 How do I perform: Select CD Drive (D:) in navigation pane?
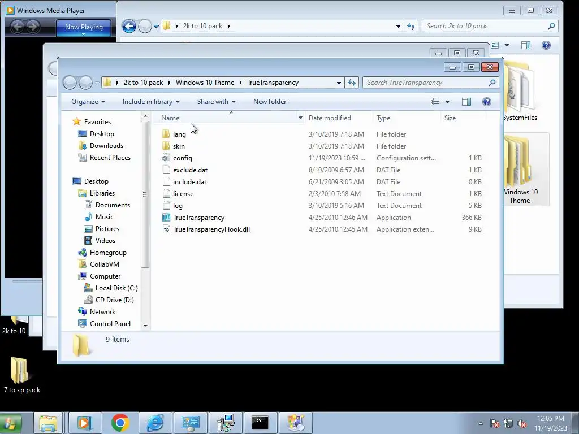click(x=114, y=300)
